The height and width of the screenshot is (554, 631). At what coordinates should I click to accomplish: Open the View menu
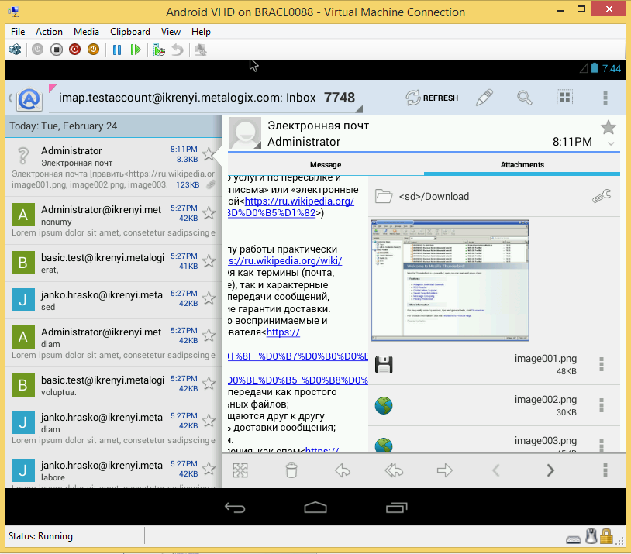click(x=171, y=32)
